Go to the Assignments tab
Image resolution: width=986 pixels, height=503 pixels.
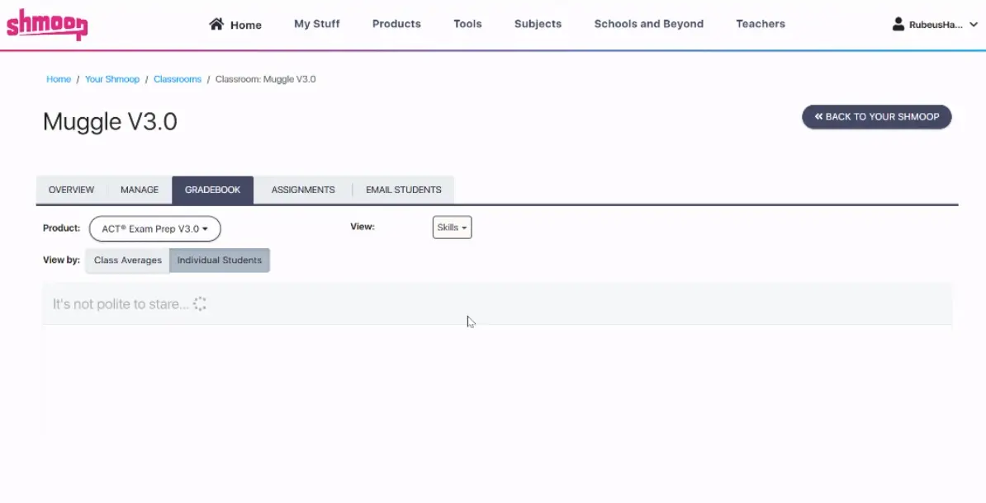tap(303, 190)
